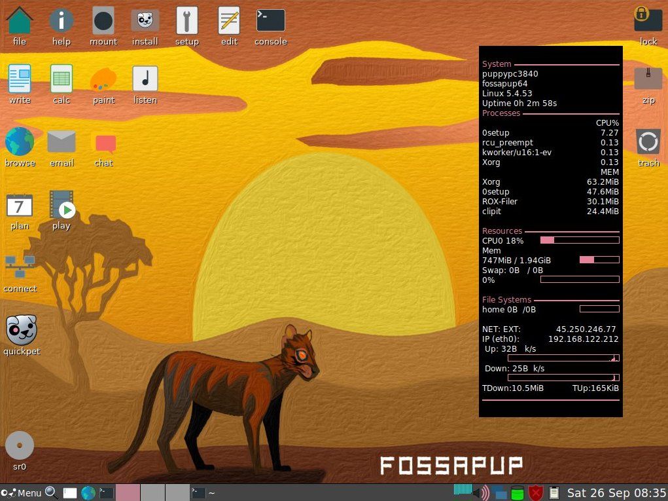
Task: Open the trash desktop icon
Action: click(x=648, y=141)
